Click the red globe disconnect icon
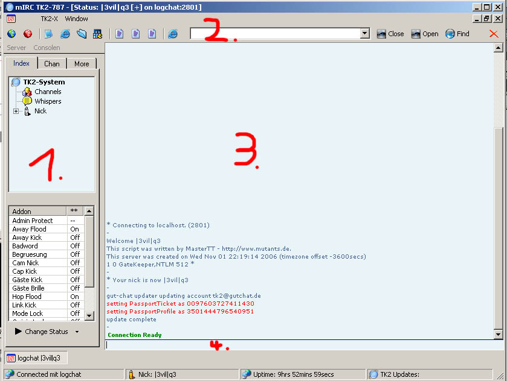507x381 pixels. 28,34
